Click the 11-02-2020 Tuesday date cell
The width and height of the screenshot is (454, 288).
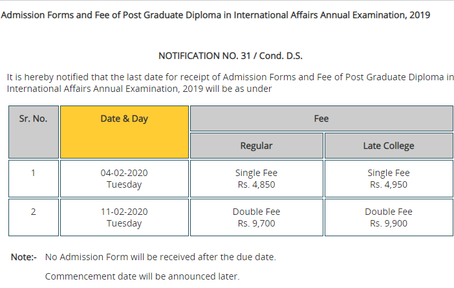(124, 217)
